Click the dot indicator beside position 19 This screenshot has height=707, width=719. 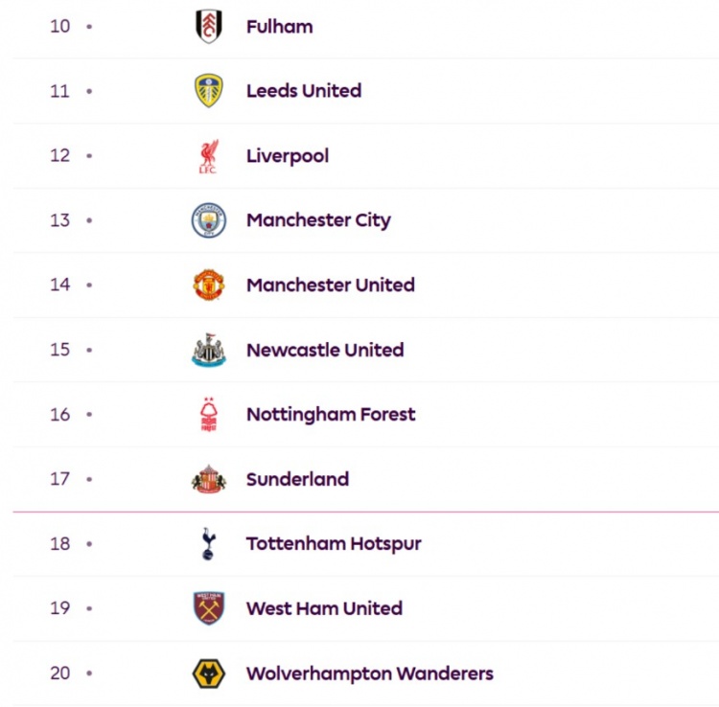(89, 608)
